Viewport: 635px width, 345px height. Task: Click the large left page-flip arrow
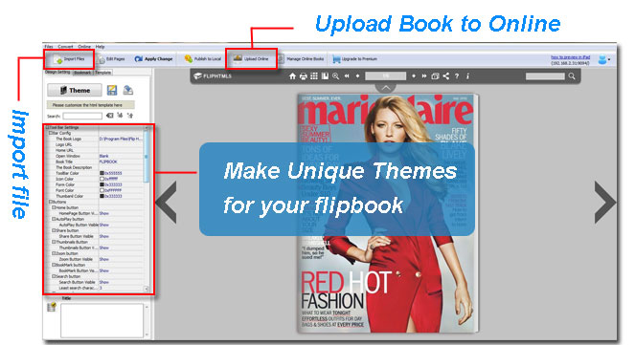point(166,202)
